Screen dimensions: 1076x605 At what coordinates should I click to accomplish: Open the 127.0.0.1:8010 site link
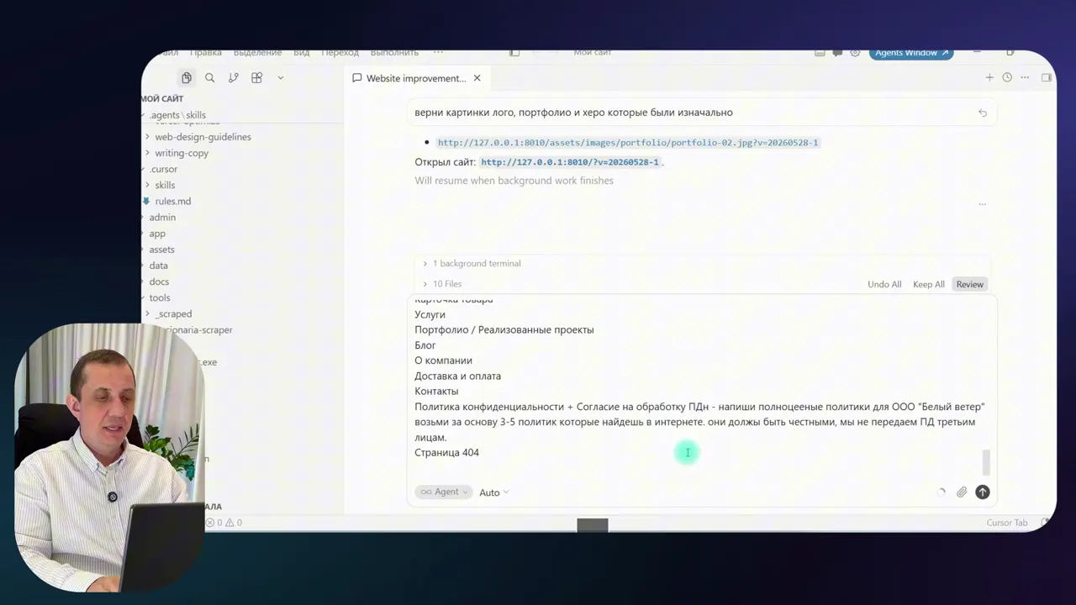571,162
